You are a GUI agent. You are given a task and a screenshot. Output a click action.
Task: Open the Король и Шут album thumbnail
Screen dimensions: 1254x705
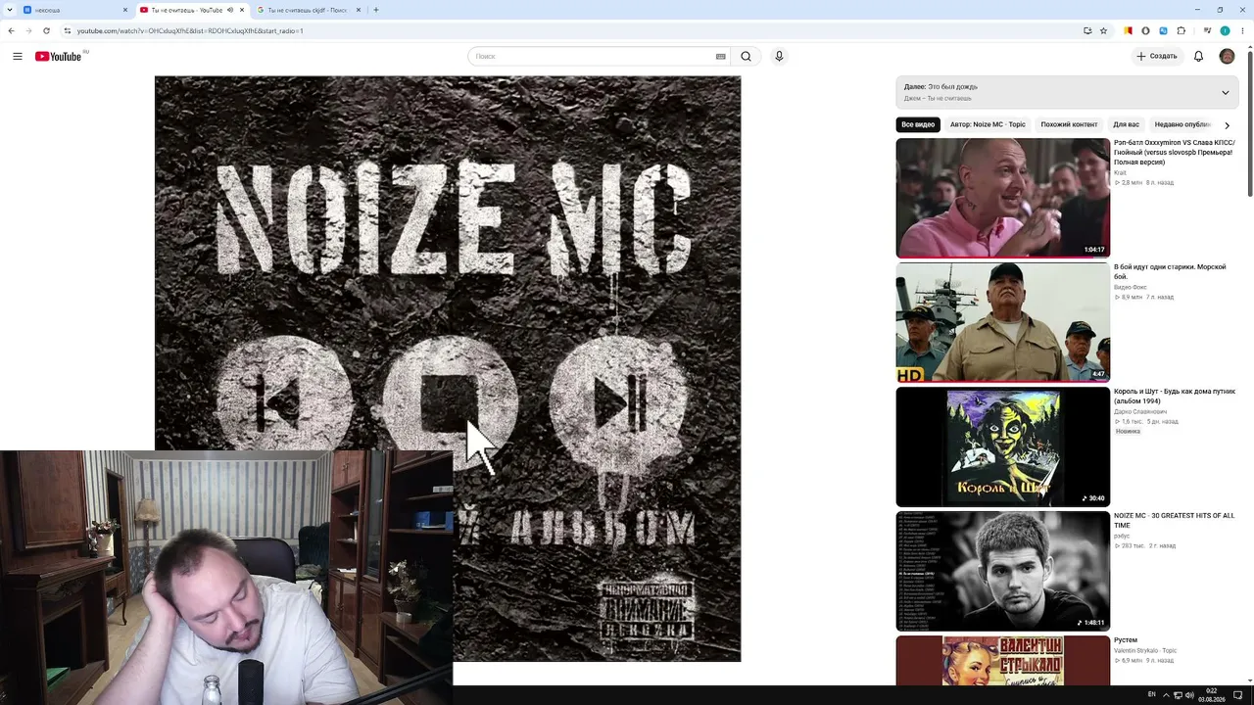pyautogui.click(x=1003, y=446)
